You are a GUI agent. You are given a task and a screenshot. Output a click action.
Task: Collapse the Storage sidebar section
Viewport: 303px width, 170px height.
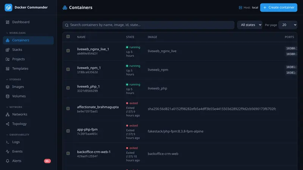click(x=14, y=79)
